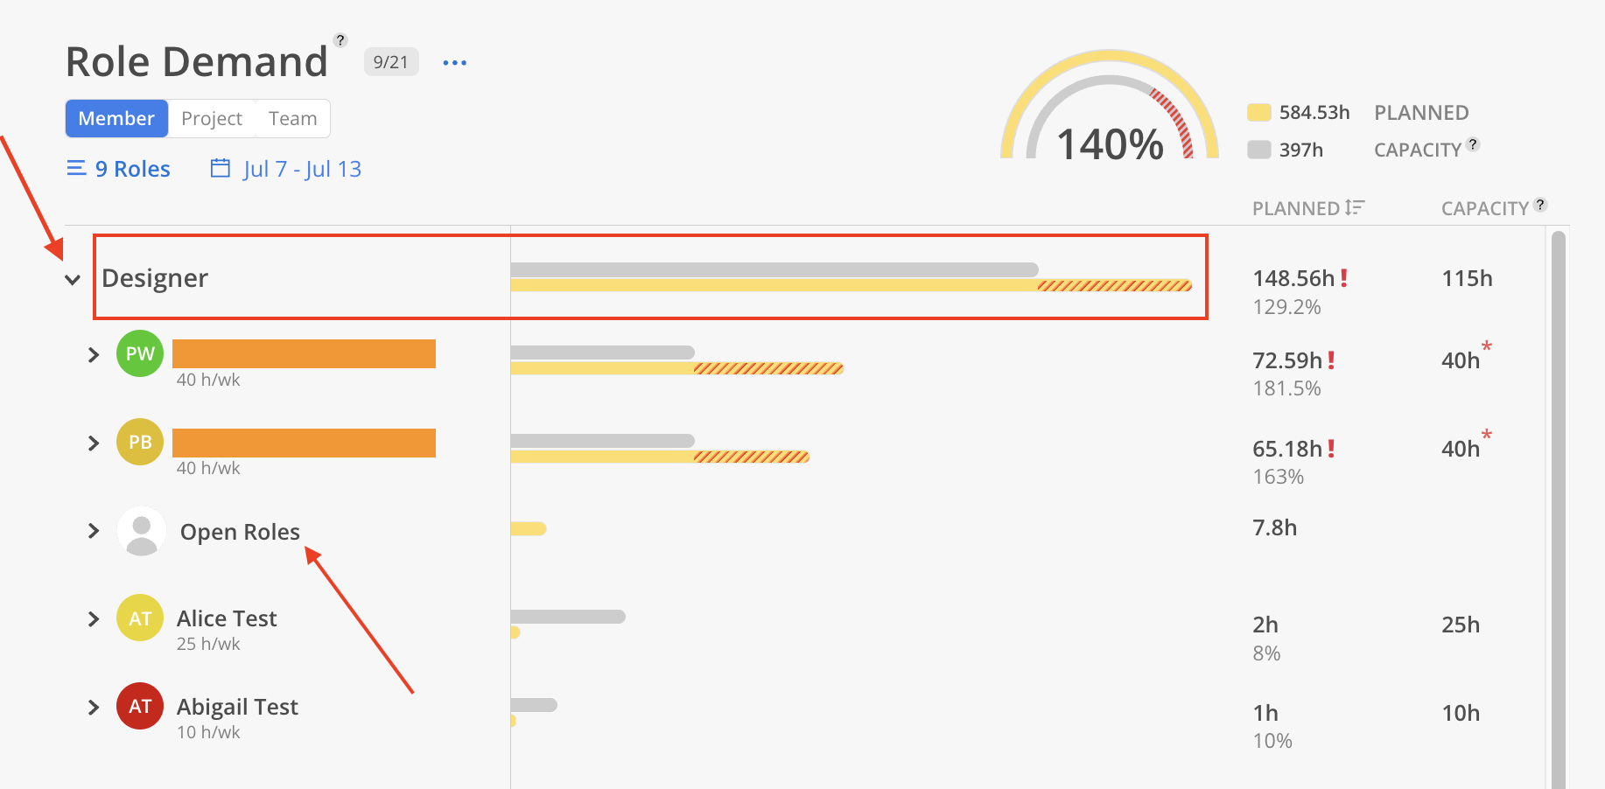The image size is (1605, 789).
Task: Open the three-dot more options menu
Action: point(454,63)
